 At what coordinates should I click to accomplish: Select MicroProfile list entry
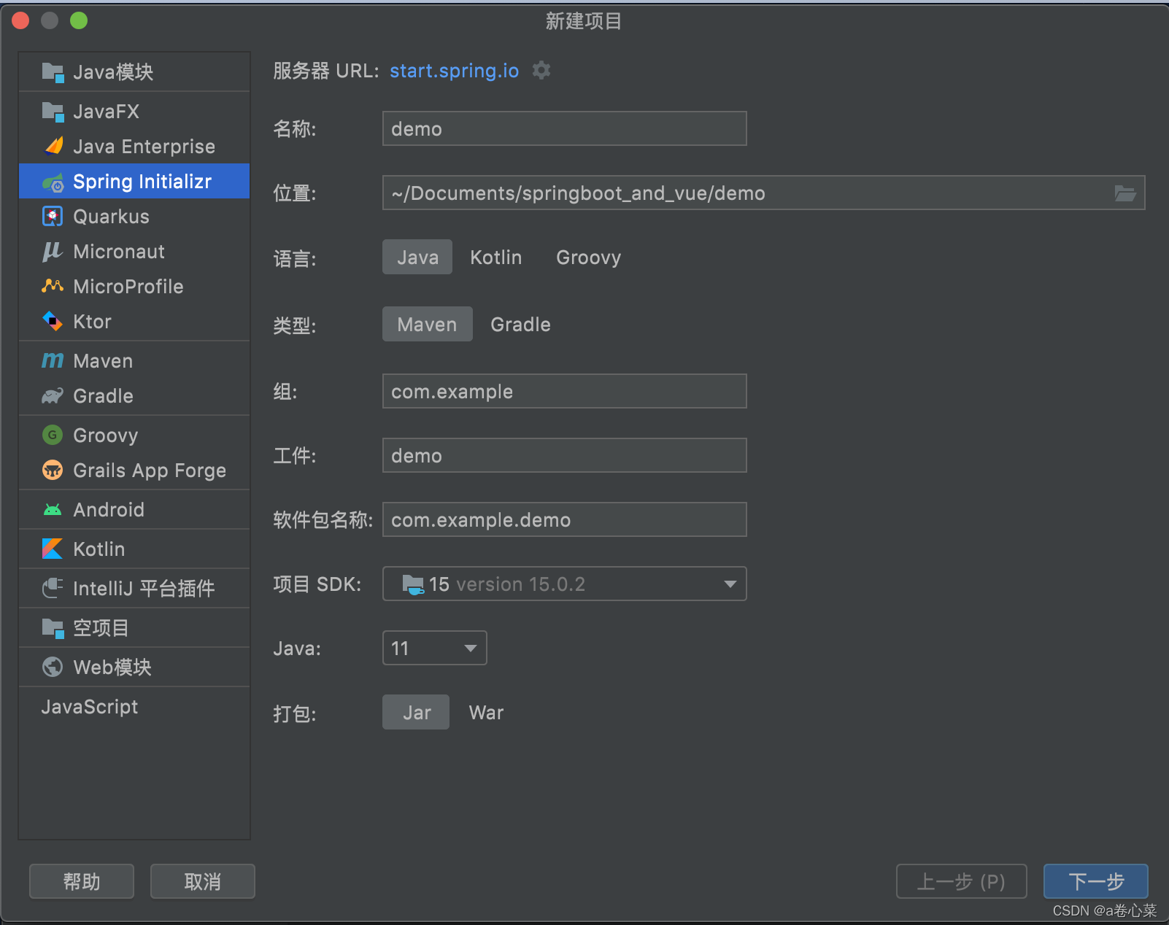[134, 287]
